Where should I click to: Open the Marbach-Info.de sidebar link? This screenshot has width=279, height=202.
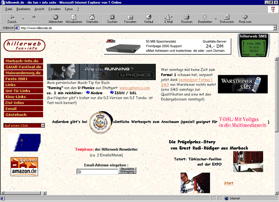(23, 61)
